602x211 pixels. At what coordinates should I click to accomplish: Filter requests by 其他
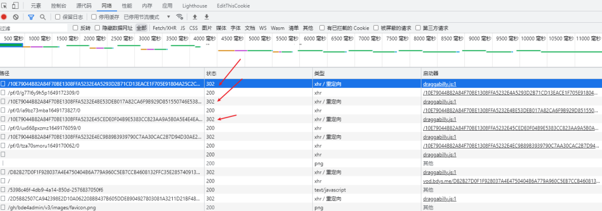(308, 28)
